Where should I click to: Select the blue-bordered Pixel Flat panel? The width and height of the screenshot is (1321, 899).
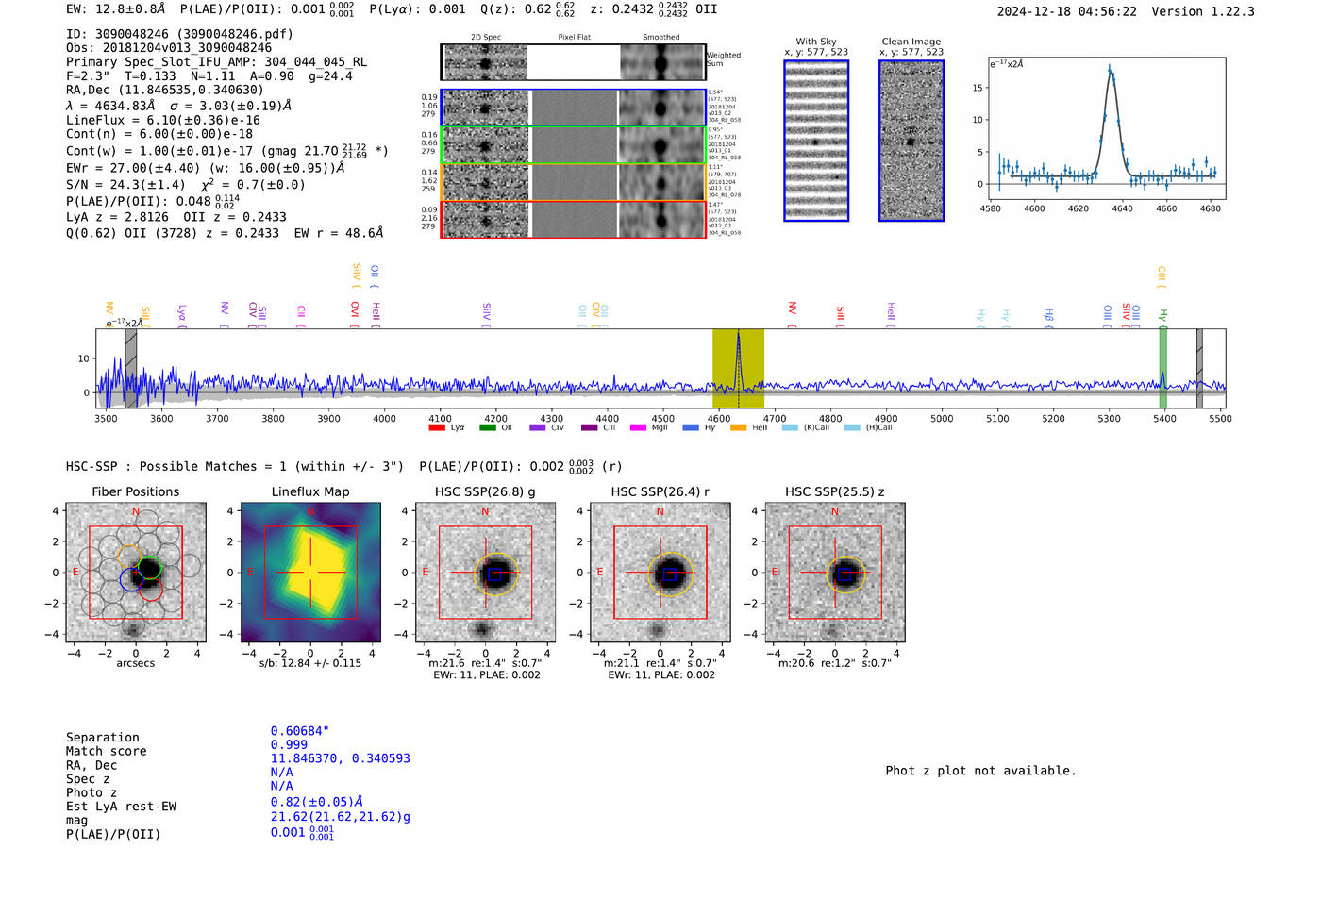point(574,108)
